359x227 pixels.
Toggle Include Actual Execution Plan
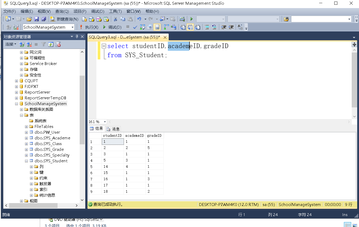point(166,27)
